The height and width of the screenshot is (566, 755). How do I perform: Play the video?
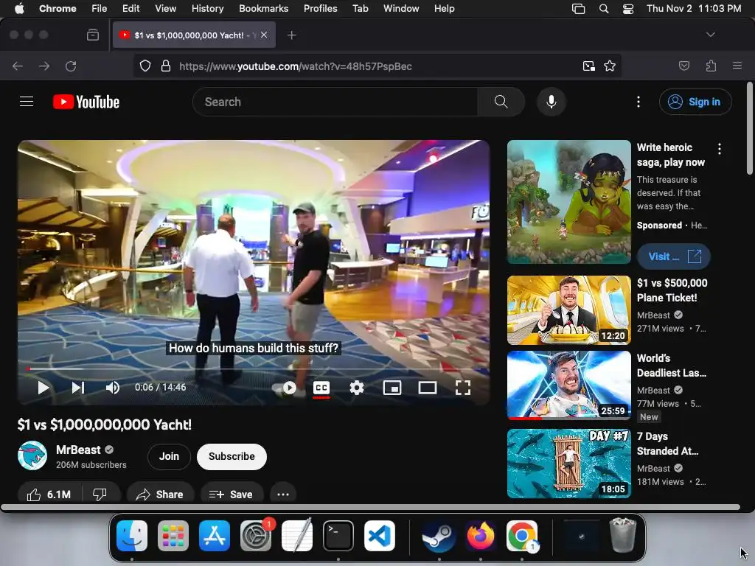[x=44, y=388]
